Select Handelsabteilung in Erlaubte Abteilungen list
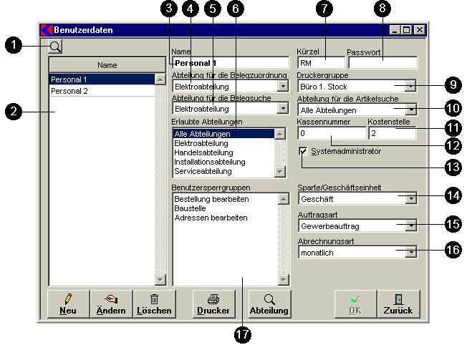Screen dimensions: 467x345 click(203, 152)
